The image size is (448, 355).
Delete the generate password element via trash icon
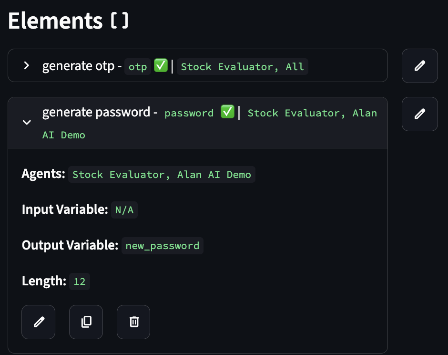133,322
